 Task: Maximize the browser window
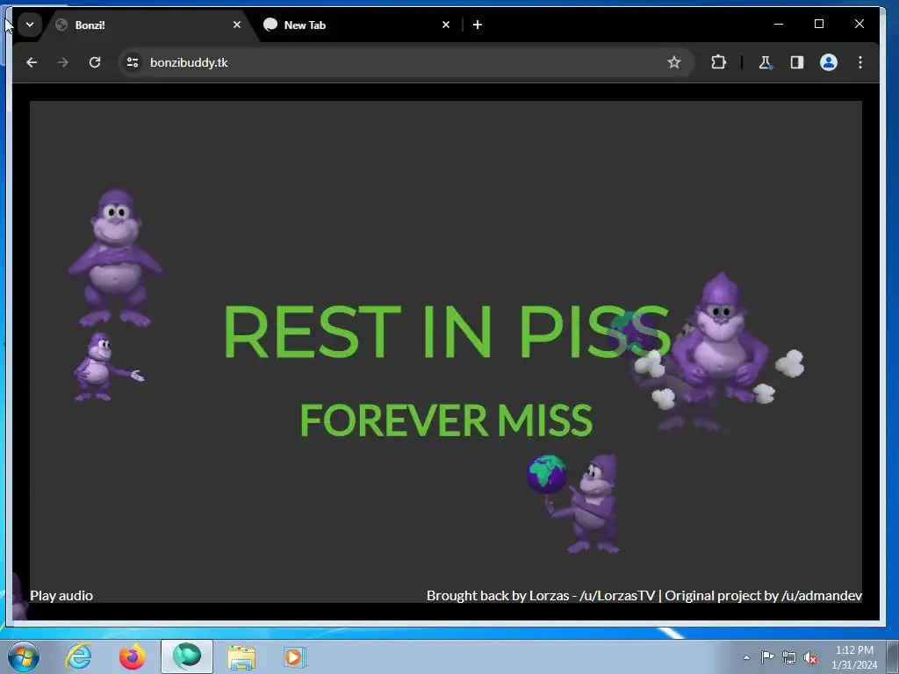point(819,24)
